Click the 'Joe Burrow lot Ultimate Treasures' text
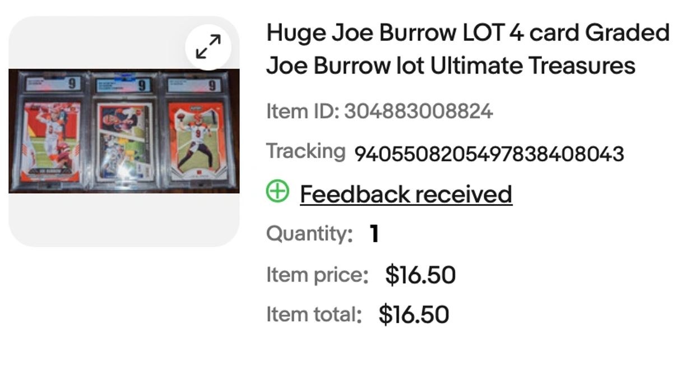Image resolution: width=695 pixels, height=383 pixels. tap(450, 66)
